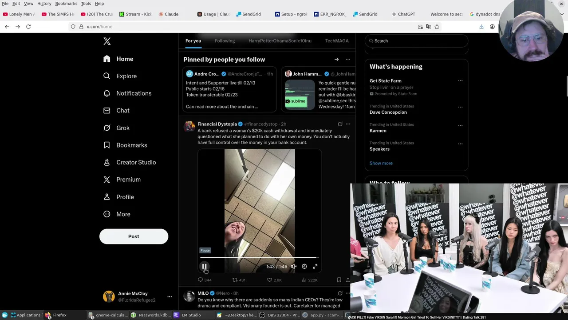The height and width of the screenshot is (320, 568).
Task: Click the X search field
Action: pyautogui.click(x=416, y=41)
